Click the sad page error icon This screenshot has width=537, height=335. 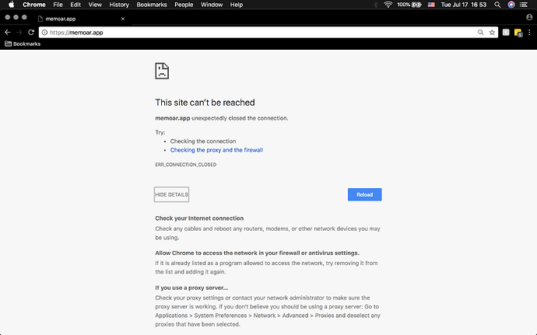(x=162, y=71)
